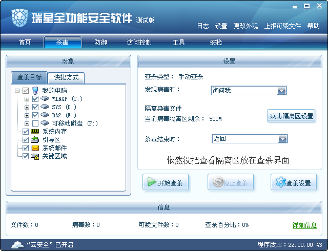Click the system mail envelope icon
The width and height of the screenshot is (328, 251).
tap(35, 148)
